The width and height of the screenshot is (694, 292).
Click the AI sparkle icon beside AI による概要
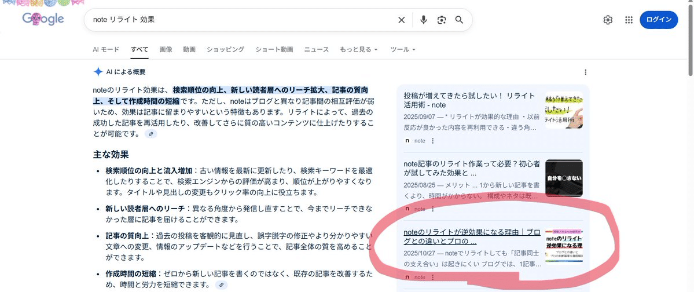pos(98,72)
